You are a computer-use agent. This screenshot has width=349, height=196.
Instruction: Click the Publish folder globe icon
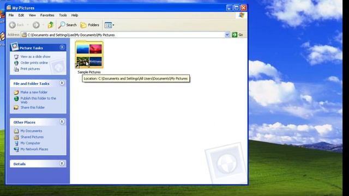pyautogui.click(x=16, y=99)
